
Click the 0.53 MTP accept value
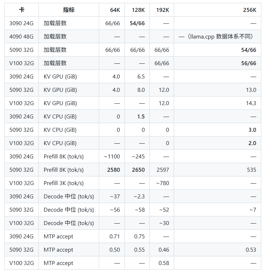click(251, 250)
